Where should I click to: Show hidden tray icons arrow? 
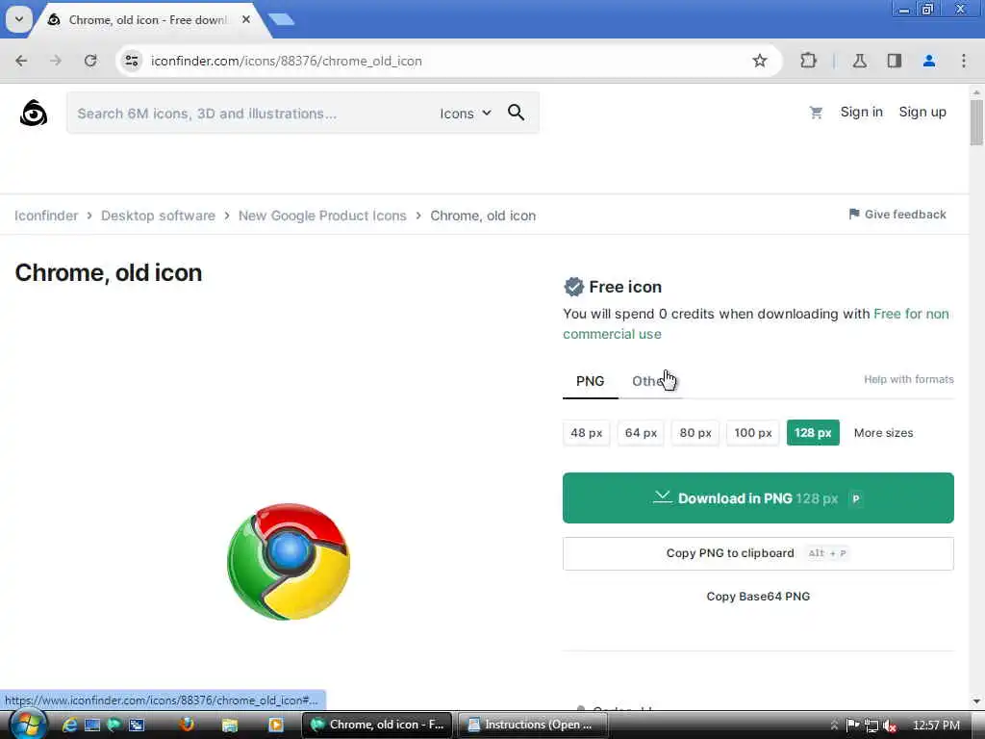[x=834, y=726]
